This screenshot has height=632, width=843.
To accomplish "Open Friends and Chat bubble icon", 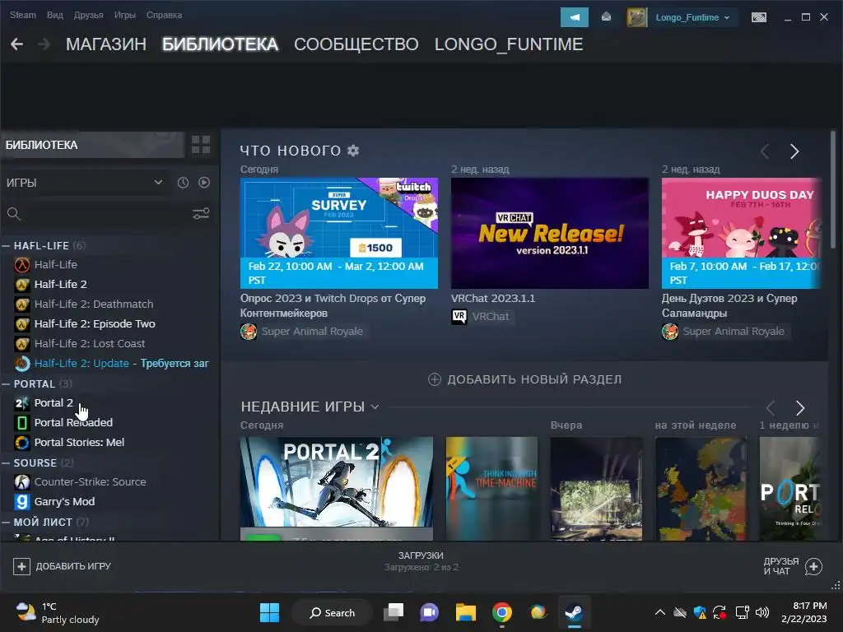I will click(x=813, y=566).
